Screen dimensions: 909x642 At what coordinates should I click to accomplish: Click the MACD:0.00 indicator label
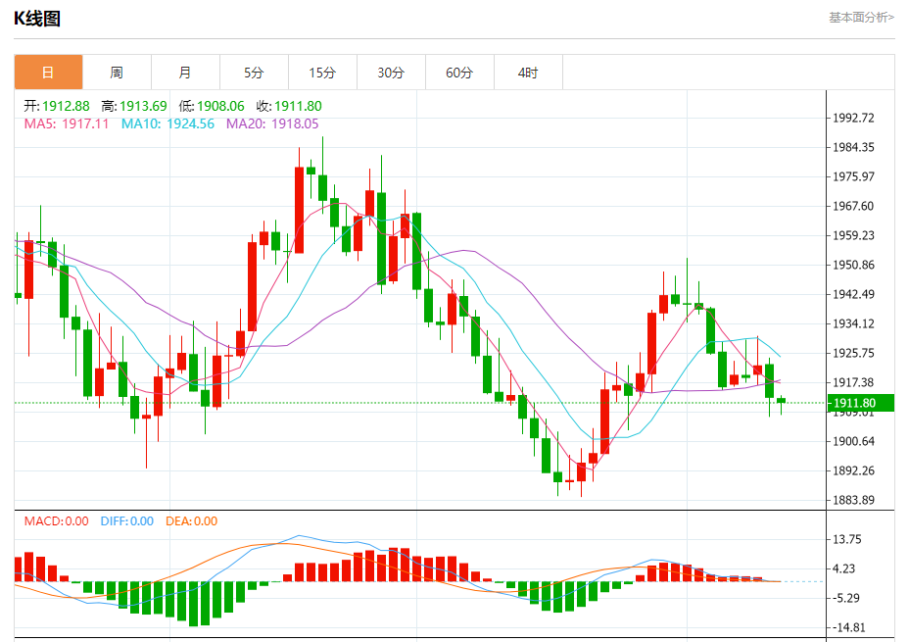tap(56, 521)
